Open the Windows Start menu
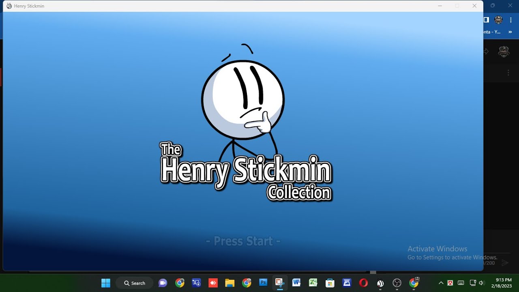Image resolution: width=519 pixels, height=292 pixels. [106, 283]
